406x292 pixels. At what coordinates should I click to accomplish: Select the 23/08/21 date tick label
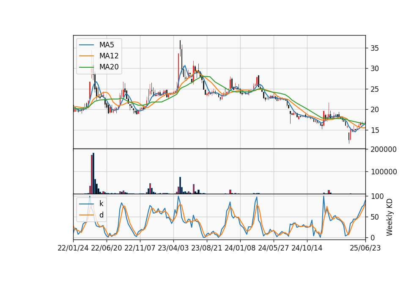pyautogui.click(x=207, y=248)
